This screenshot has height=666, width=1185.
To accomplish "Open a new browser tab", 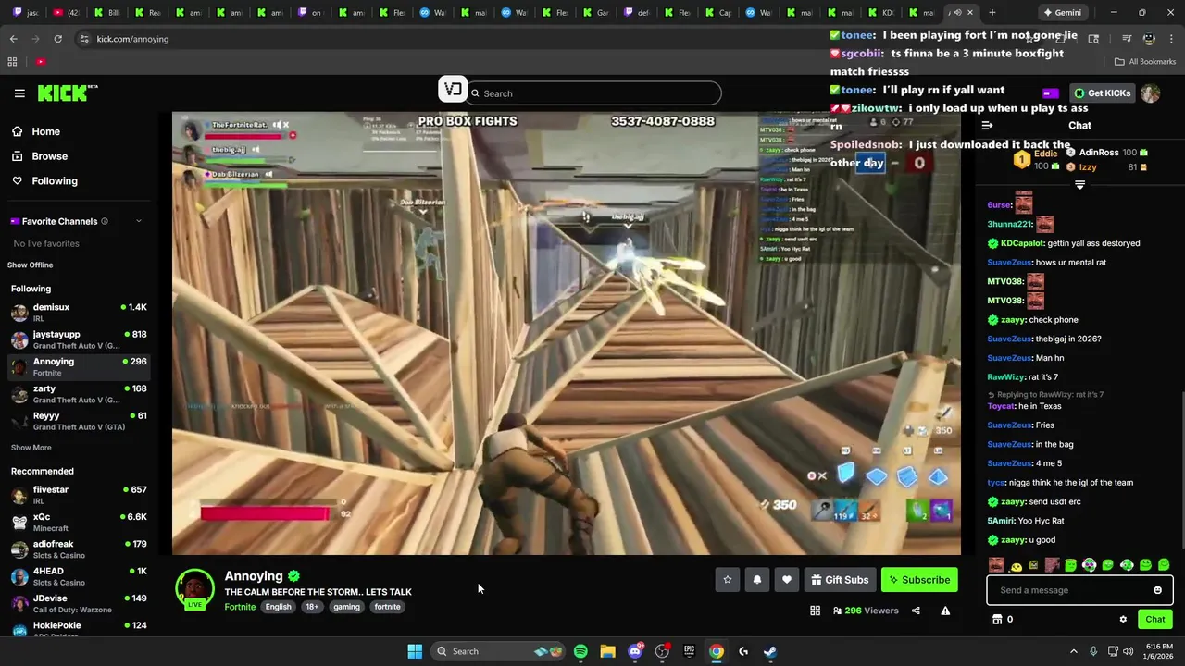I will (992, 13).
